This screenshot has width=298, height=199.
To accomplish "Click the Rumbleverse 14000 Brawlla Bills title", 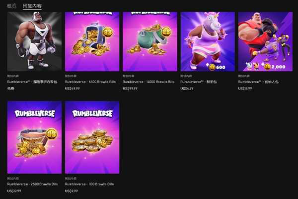I will (149, 82).
